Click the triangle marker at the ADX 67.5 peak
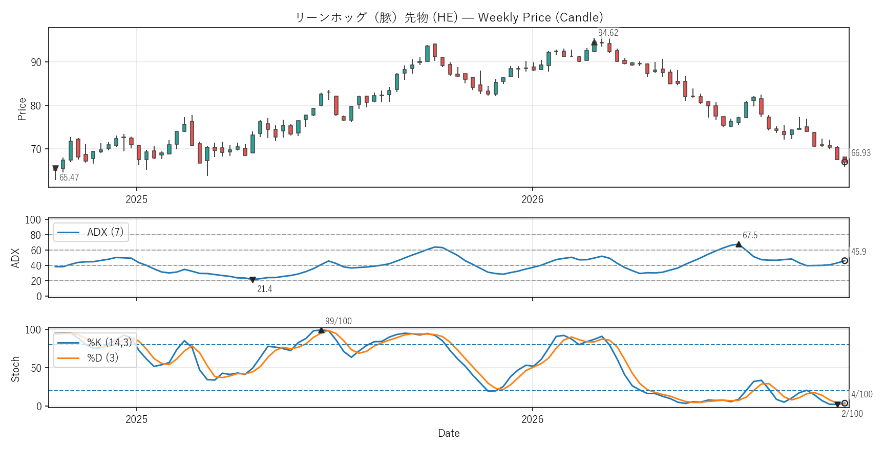The width and height of the screenshot is (885, 449). tap(739, 244)
